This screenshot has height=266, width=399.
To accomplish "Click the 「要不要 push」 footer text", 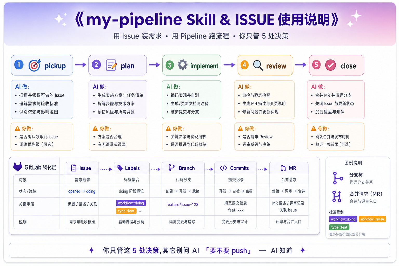I will point(228,251).
